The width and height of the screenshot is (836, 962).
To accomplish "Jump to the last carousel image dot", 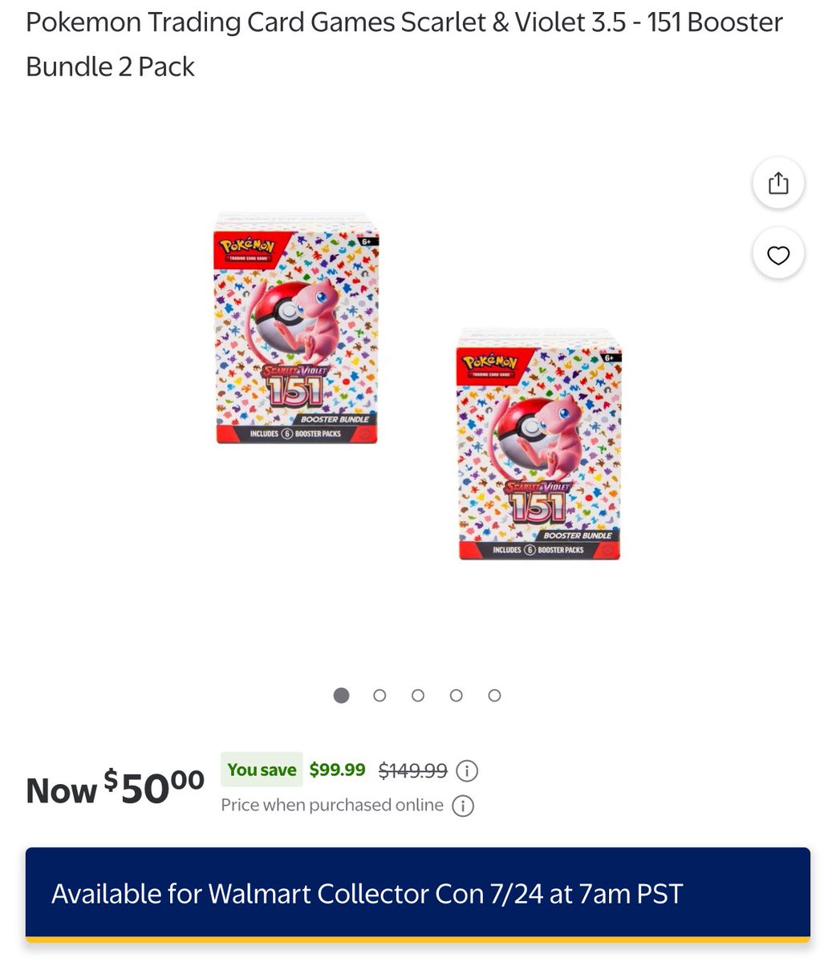I will click(x=495, y=695).
